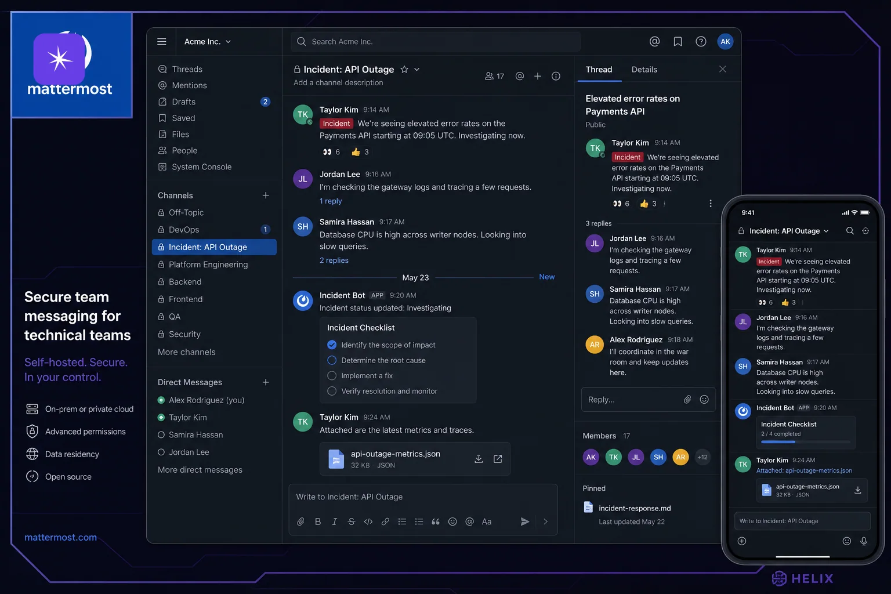The width and height of the screenshot is (891, 594).
Task: Uncheck Identify the scope of impact
Action: [332, 345]
